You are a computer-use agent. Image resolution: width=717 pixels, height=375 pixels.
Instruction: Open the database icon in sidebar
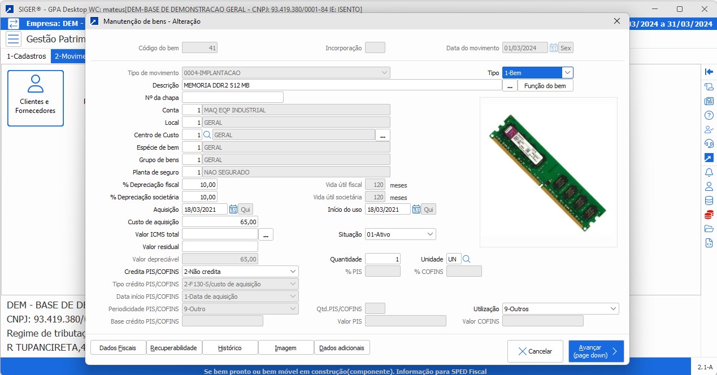tap(709, 200)
